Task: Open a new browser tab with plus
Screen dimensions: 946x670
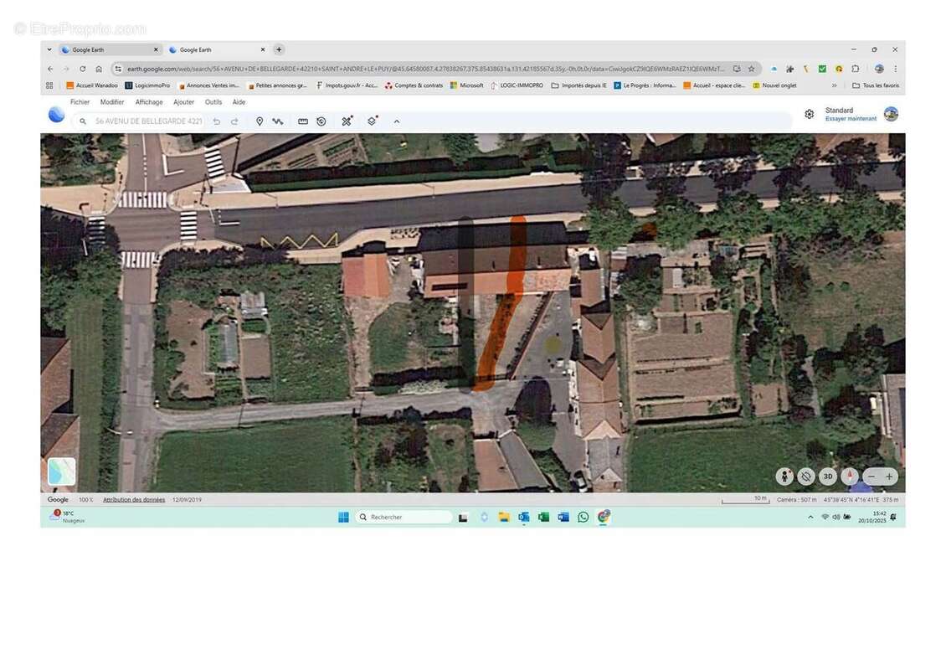Action: pyautogui.click(x=279, y=49)
